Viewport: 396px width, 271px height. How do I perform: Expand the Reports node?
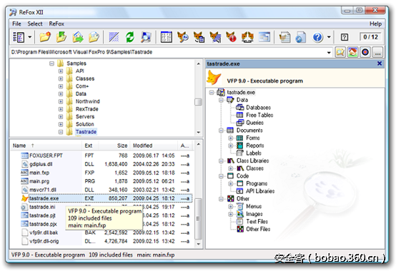(x=231, y=145)
